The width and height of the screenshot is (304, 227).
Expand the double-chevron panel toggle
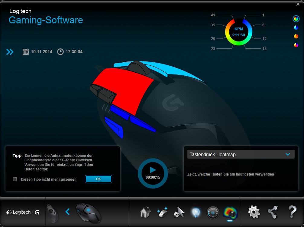(9, 52)
